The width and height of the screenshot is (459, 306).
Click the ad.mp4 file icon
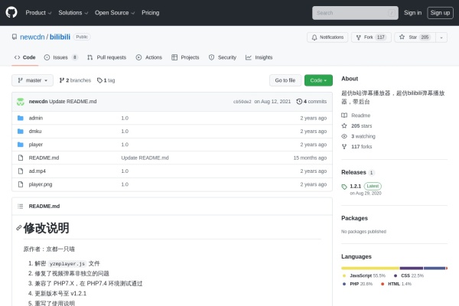pyautogui.click(x=21, y=171)
